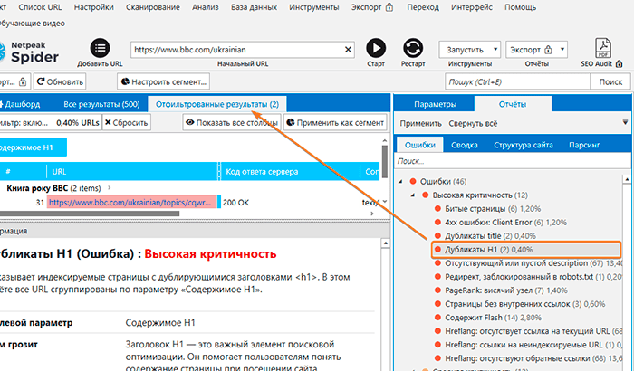Screen dimensions: 634x371
Task: Open the reports panel options dropdown arrow
Action: (x=625, y=122)
